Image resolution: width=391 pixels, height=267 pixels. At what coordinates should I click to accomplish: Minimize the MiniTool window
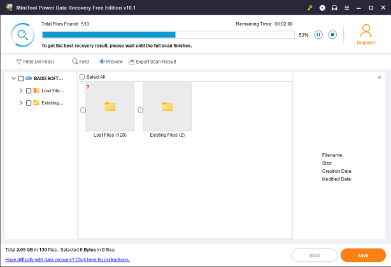click(359, 8)
